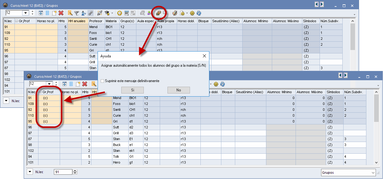
Task: Click the blue list rows icon in back window toolbar
Action: click(47, 13)
